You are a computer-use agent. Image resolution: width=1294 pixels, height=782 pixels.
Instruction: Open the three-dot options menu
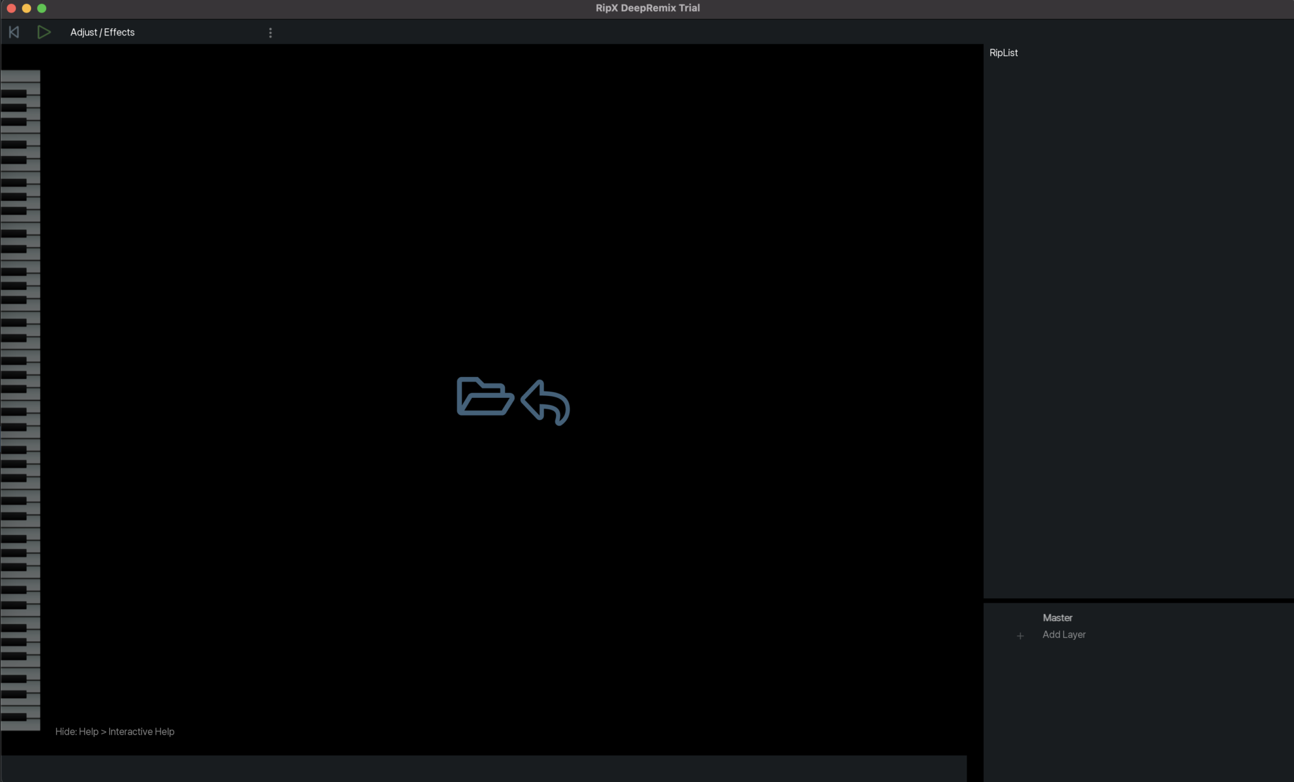pos(270,33)
